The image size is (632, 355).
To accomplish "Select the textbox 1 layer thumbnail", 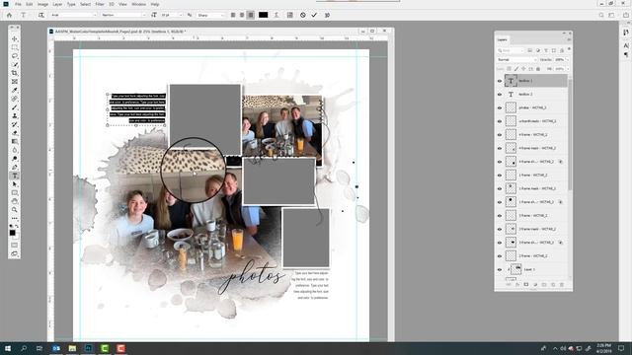I will tap(511, 81).
